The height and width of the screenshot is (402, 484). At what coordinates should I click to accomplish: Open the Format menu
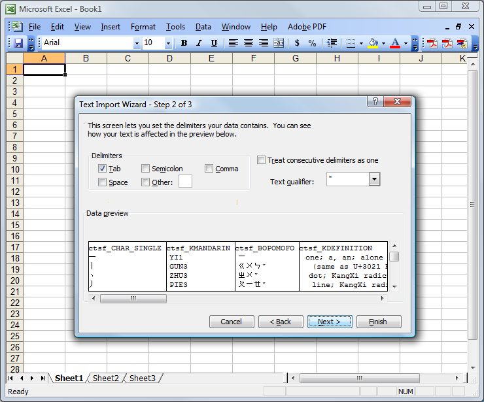tap(143, 27)
